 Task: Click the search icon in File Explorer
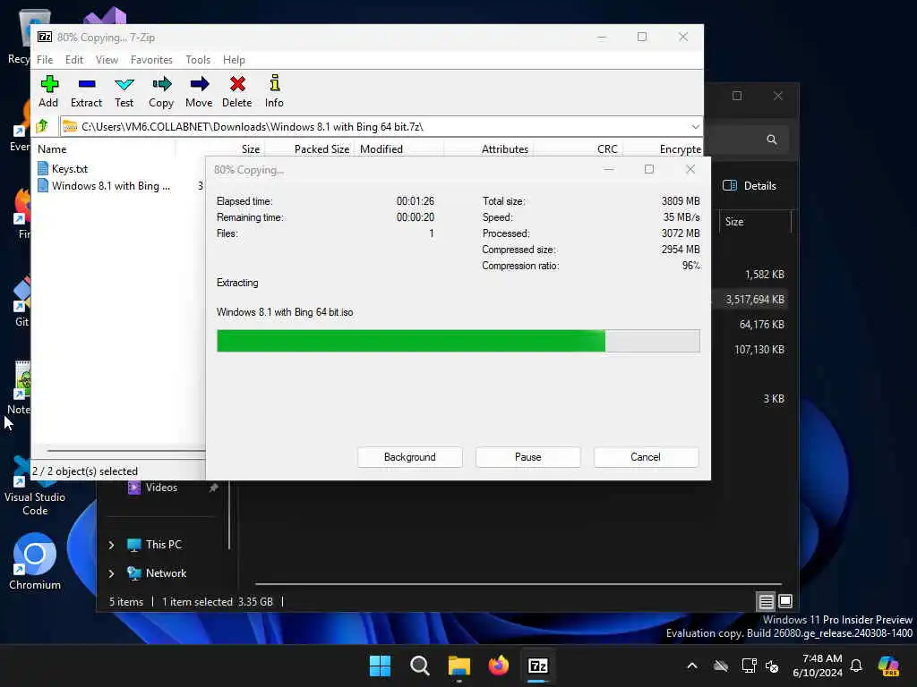click(772, 140)
